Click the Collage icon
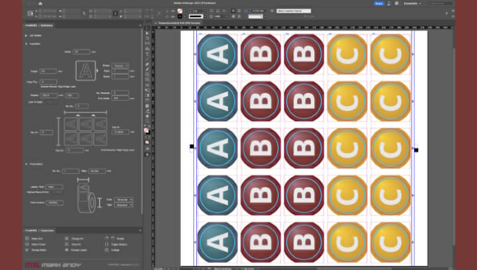The width and height of the screenshot is (477, 270). pyautogui.click(x=107, y=250)
